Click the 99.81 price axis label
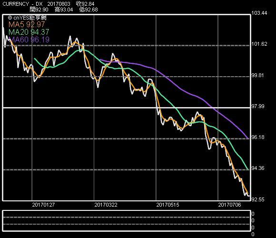 (258, 75)
